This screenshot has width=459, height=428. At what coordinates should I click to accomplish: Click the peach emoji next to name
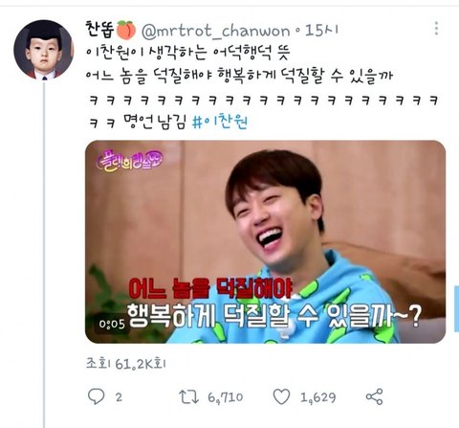tap(126, 30)
